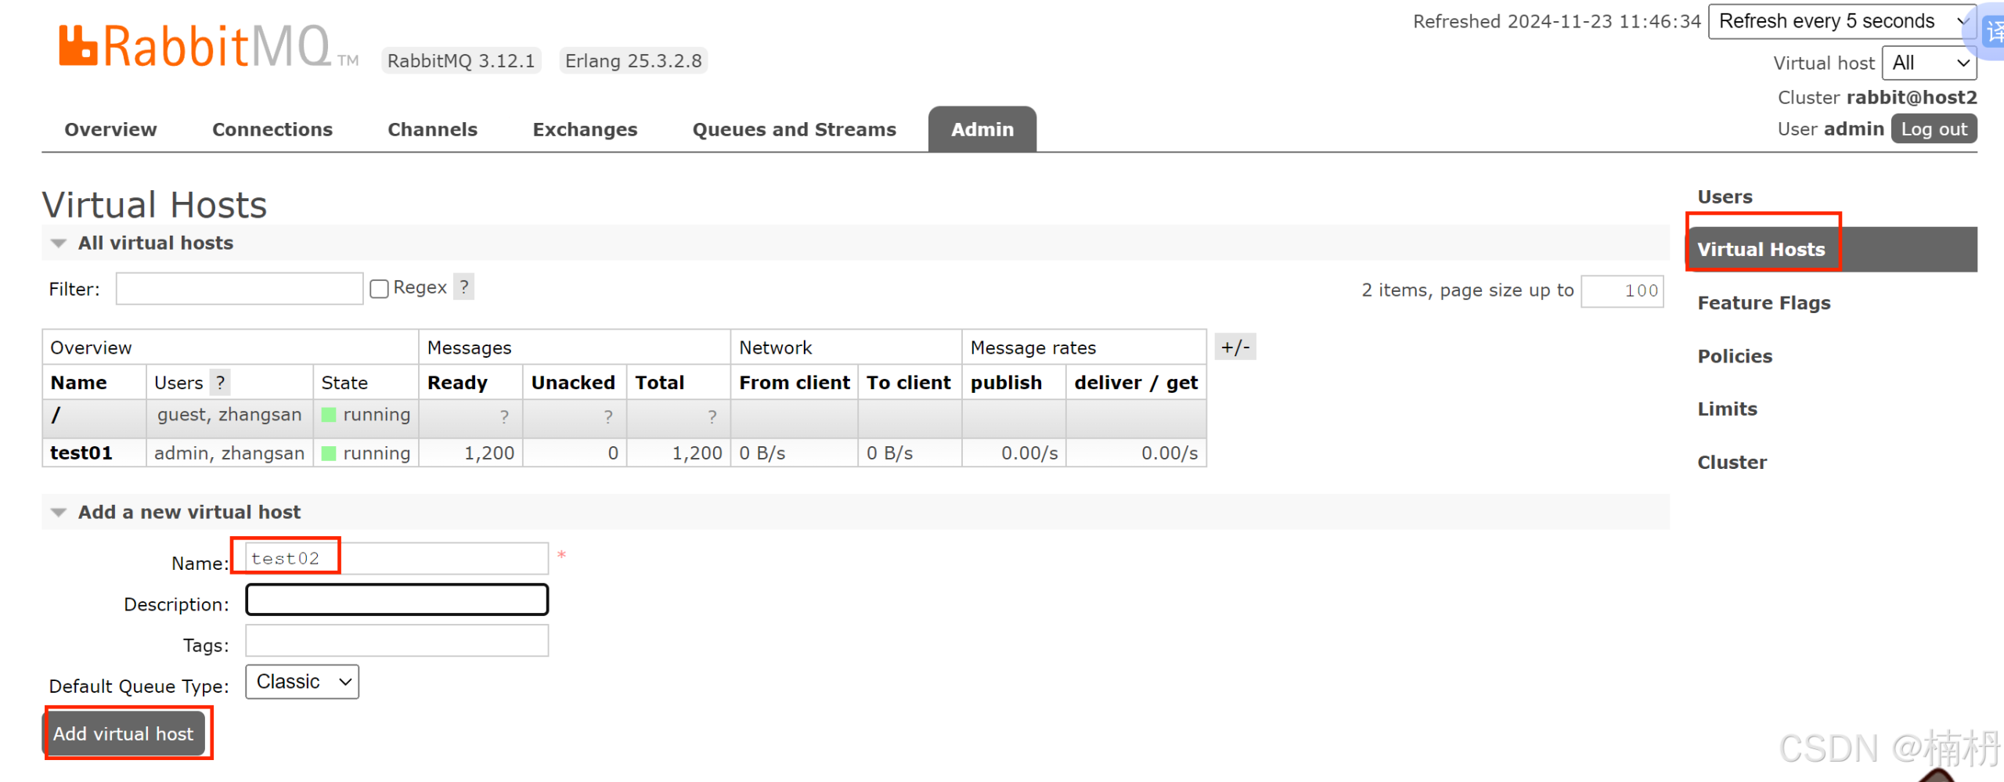Viewport: 2004px width, 782px height.
Task: Open help for the Regex option
Action: click(463, 286)
